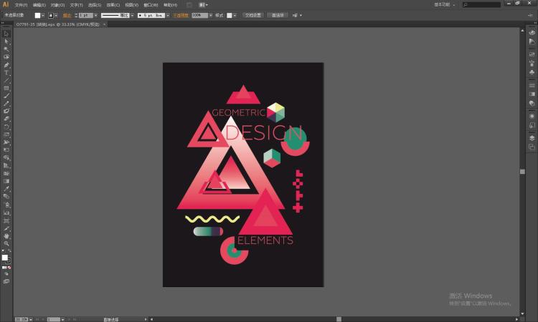Image resolution: width=538 pixels, height=322 pixels.
Task: Select the Shape Builder tool
Action: coord(6,157)
